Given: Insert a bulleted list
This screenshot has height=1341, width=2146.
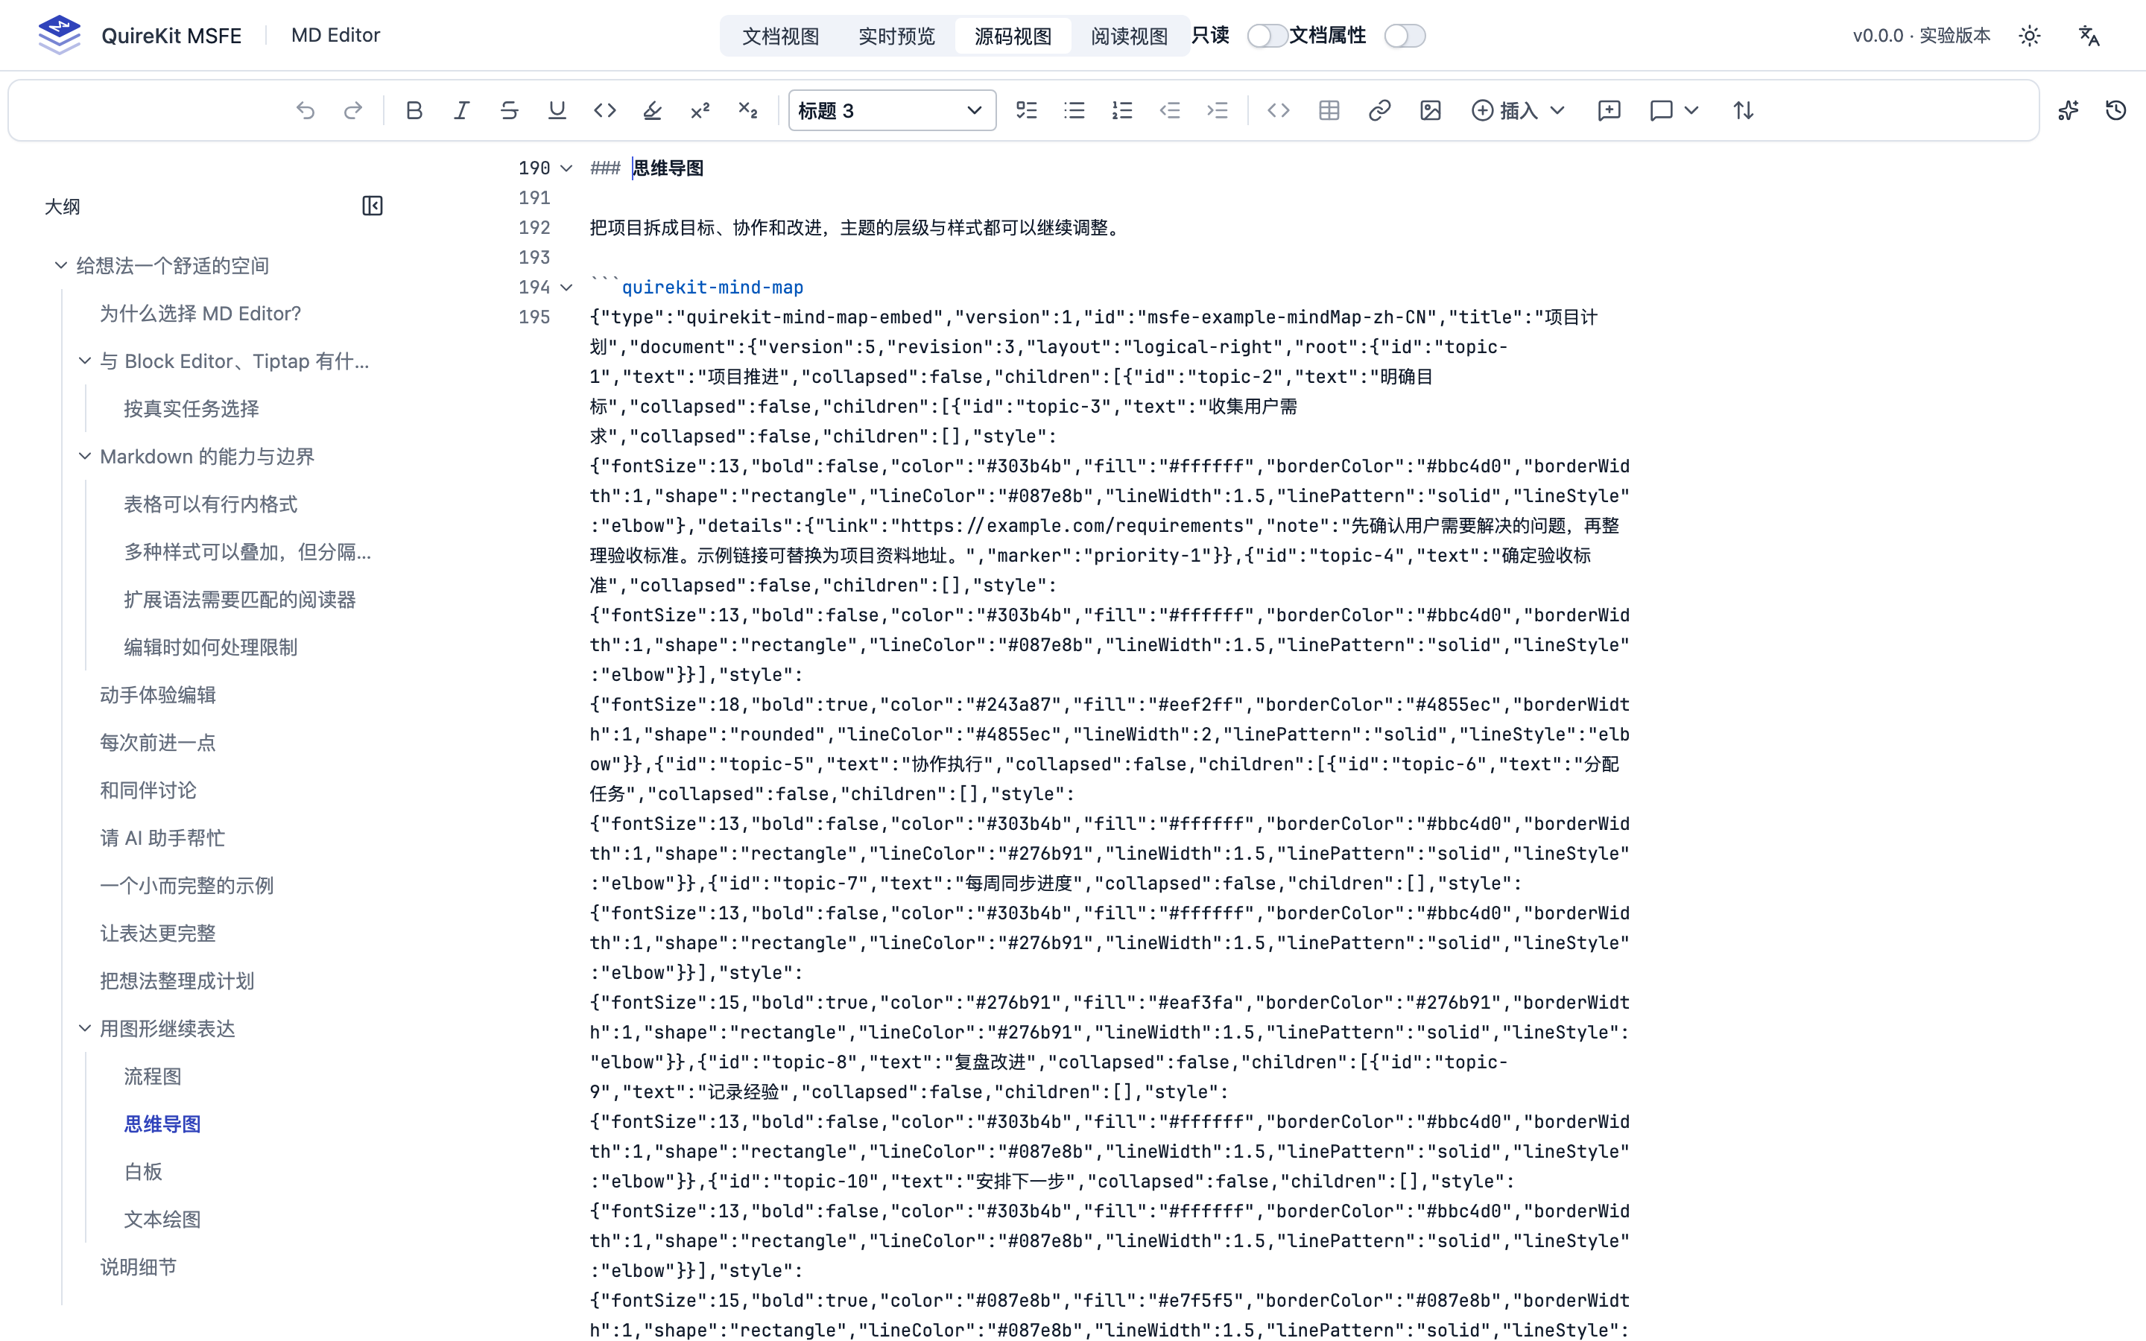Looking at the screenshot, I should pos(1074,110).
